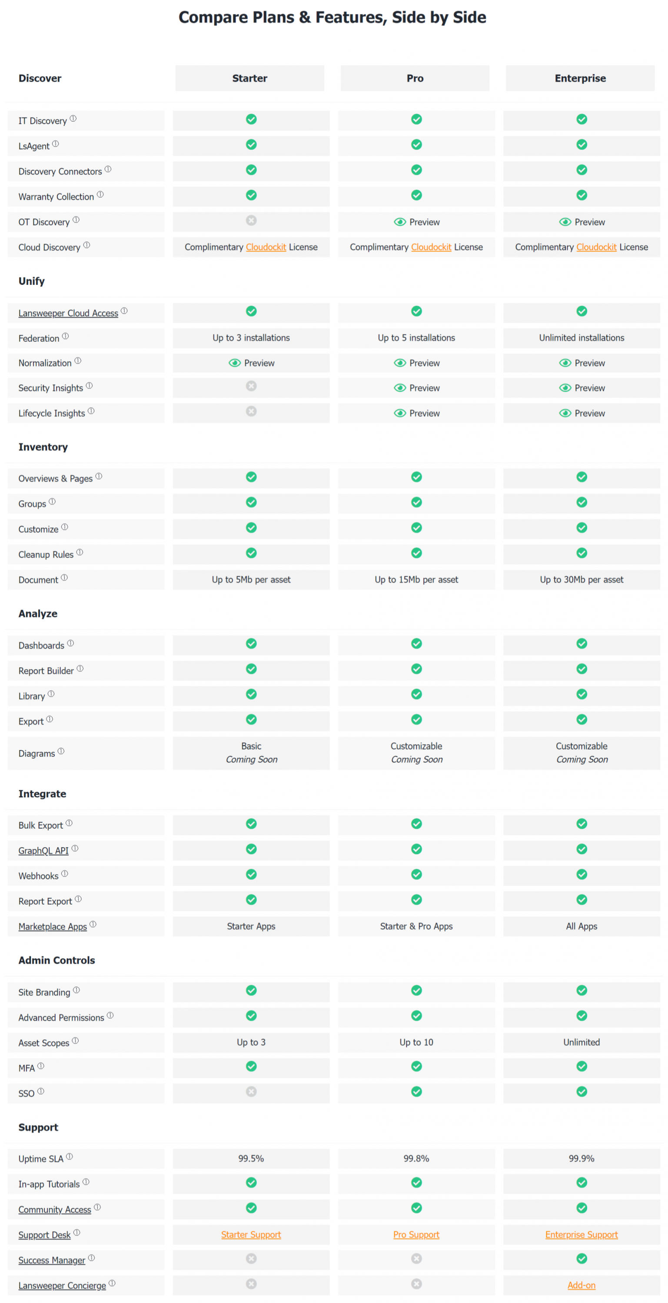The image size is (668, 1303).
Task: Select the Enterprise plan column header
Action: [580, 79]
